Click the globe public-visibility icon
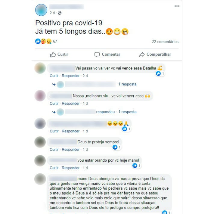 (x=60, y=13)
